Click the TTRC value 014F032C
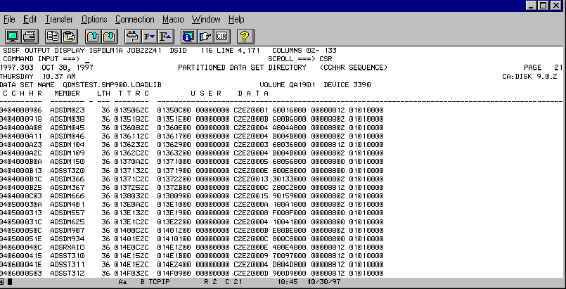The height and width of the screenshot is (289, 566). click(x=131, y=273)
